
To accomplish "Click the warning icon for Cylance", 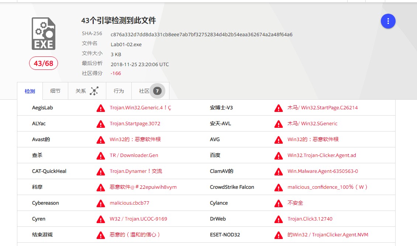I will [x=279, y=204].
